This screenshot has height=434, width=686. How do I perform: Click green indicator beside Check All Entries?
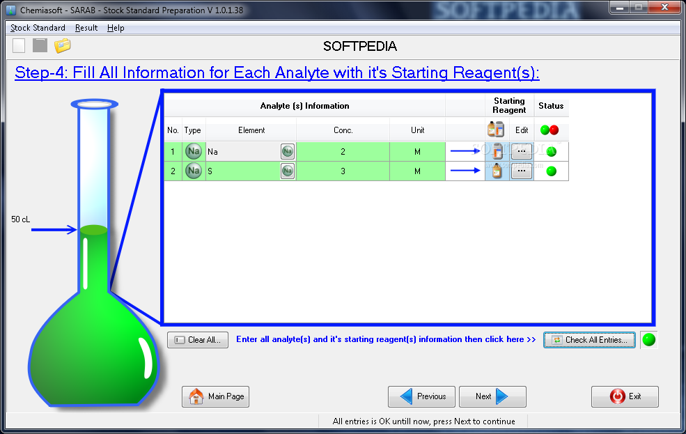click(649, 339)
